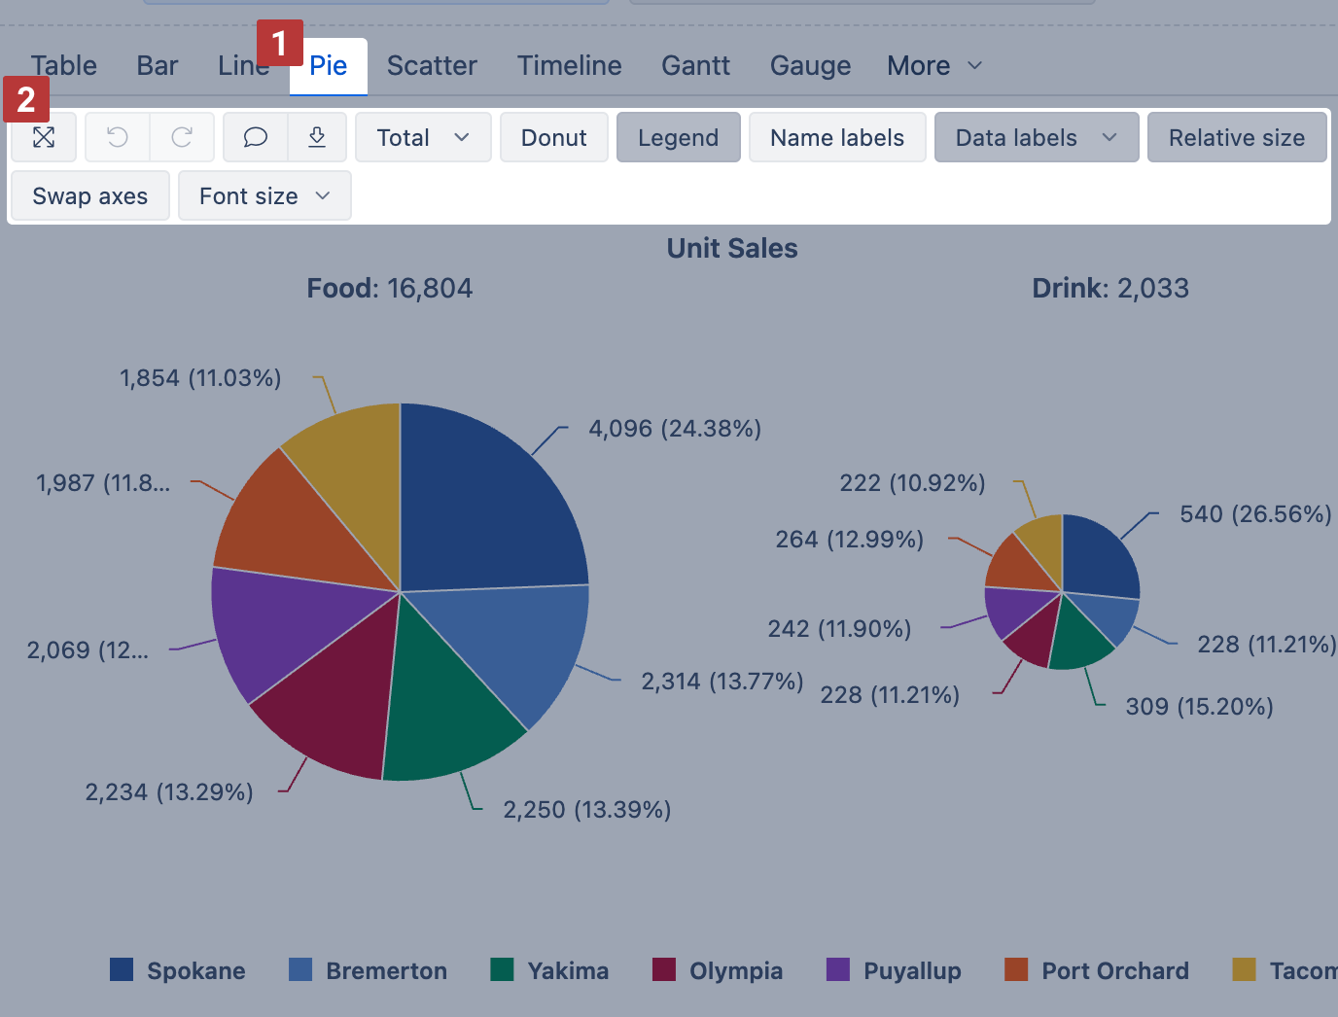This screenshot has height=1017, width=1338.
Task: Click the redo icon
Action: [x=182, y=137]
